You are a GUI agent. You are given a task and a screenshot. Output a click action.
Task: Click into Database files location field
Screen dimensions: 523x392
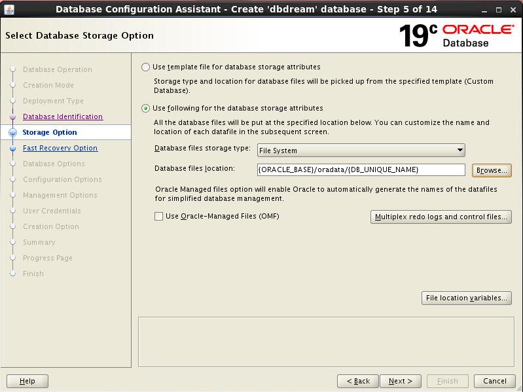click(x=361, y=169)
